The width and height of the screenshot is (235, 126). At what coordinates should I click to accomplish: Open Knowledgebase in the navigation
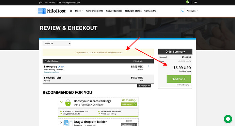pos(114,11)
